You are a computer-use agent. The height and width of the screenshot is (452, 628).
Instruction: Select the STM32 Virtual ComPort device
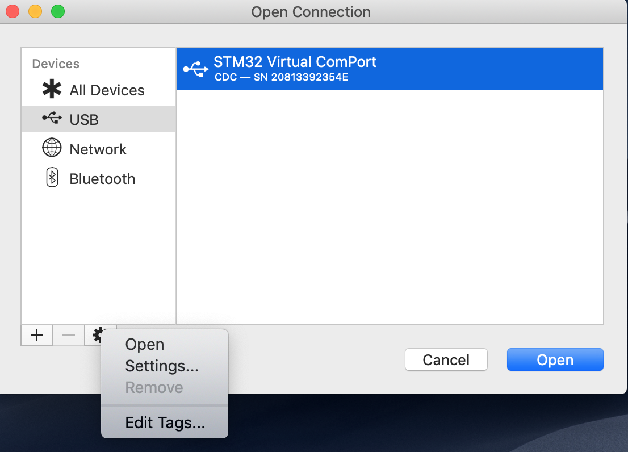390,69
